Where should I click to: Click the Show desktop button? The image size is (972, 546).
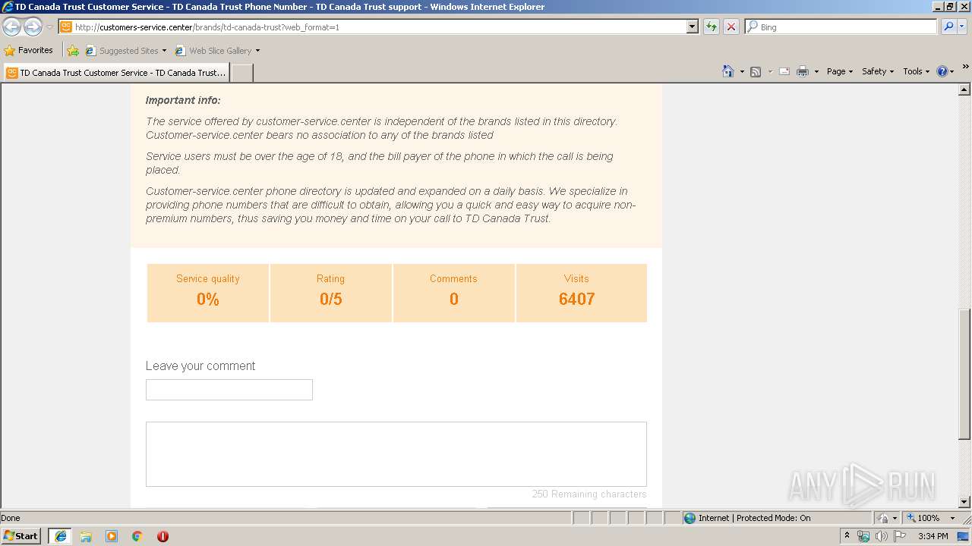(x=964, y=536)
